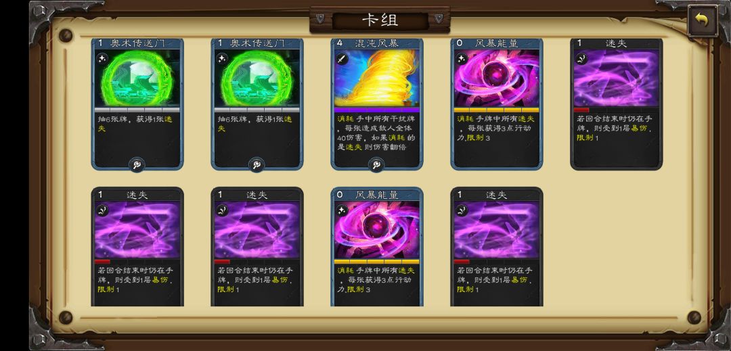Pick the leftmost 迷失 card in bottom row
The height and width of the screenshot is (351, 731).
pos(137,247)
